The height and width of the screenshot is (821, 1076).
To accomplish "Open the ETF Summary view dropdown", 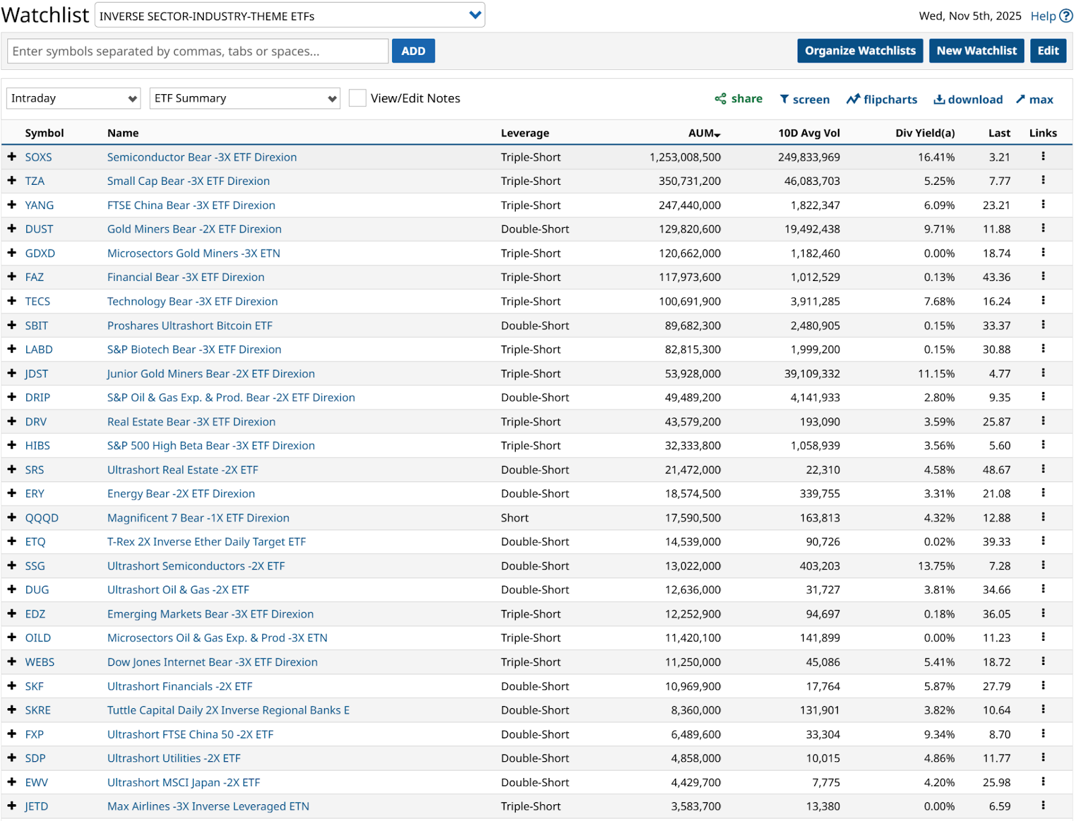I will click(245, 98).
